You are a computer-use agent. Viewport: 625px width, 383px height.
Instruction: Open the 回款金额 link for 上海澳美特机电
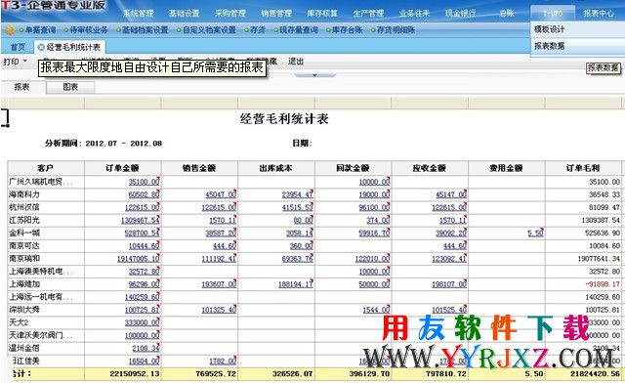[374, 272]
